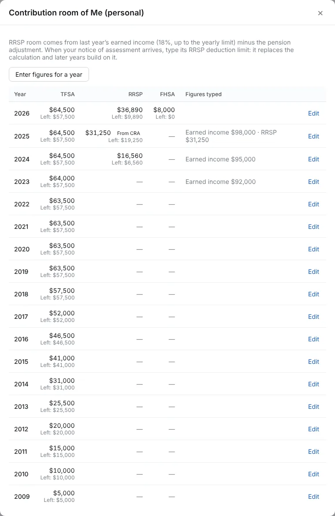The width and height of the screenshot is (335, 516).
Task: Edit the 2009 row
Action: coord(313,497)
